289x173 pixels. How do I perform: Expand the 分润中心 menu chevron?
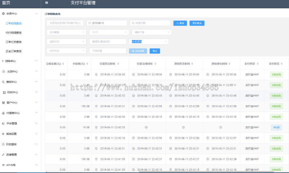pyautogui.click(x=36, y=71)
